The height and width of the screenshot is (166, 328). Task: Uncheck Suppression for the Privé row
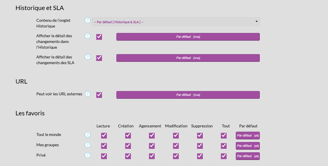[200, 156]
